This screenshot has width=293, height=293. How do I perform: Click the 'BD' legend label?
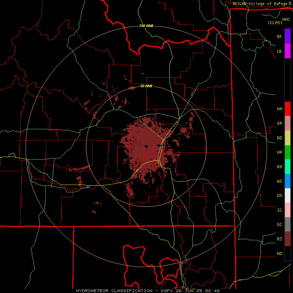pos(279,138)
